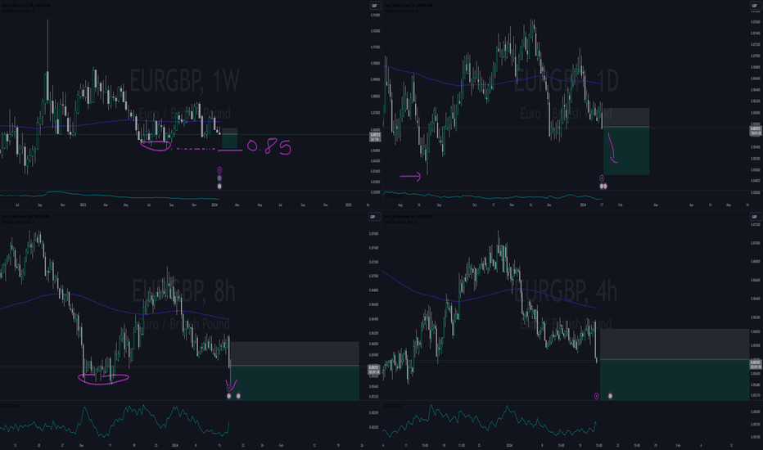Select the gray stop zone on the 8h chart

click(x=295, y=353)
